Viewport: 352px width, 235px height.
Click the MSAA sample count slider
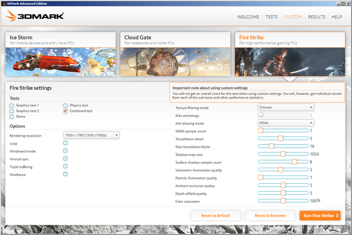click(x=283, y=131)
